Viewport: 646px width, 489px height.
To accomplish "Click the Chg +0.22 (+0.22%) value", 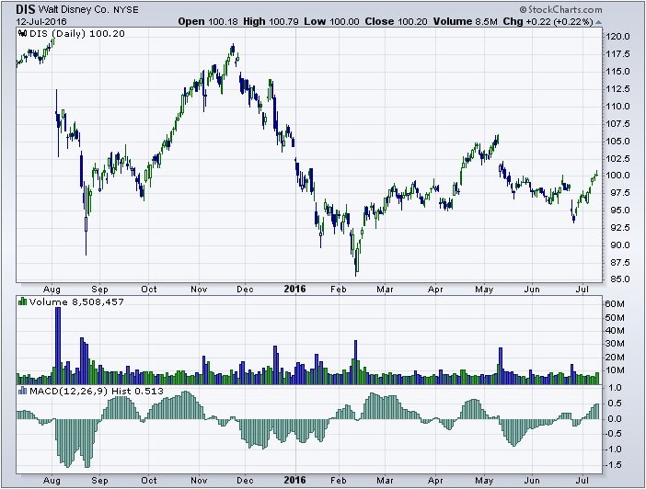I will 548,21.
